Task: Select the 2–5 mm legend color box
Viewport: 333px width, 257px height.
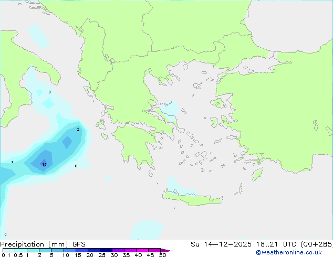Action: (x=45, y=250)
